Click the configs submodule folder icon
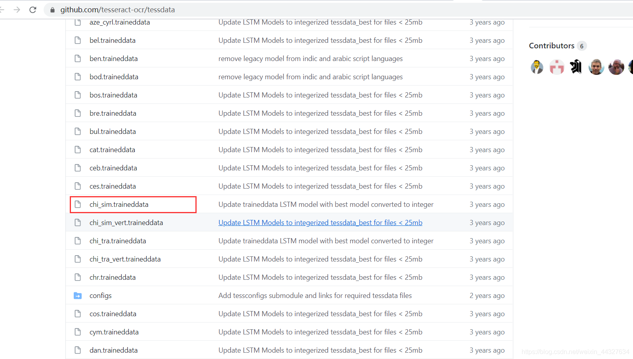 (x=78, y=296)
